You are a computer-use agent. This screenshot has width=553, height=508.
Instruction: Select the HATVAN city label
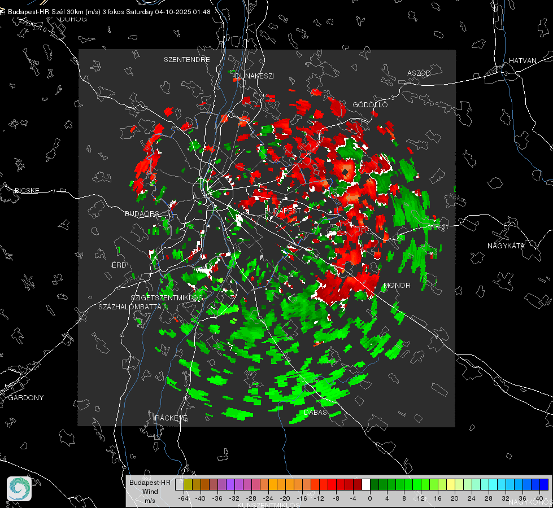pyautogui.click(x=522, y=61)
